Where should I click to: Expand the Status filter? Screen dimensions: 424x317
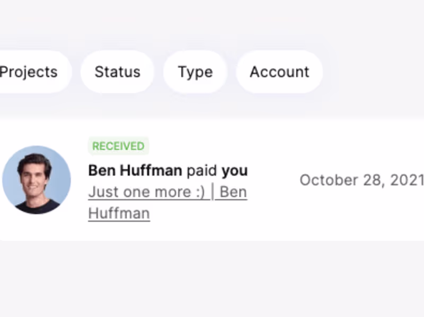pyautogui.click(x=117, y=72)
